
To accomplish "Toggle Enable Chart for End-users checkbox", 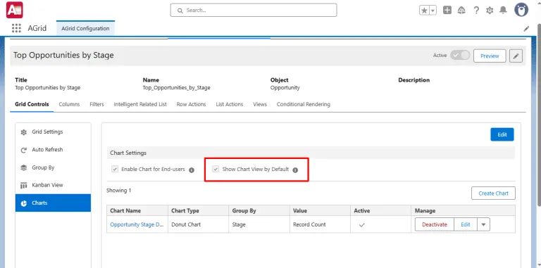I will point(115,169).
